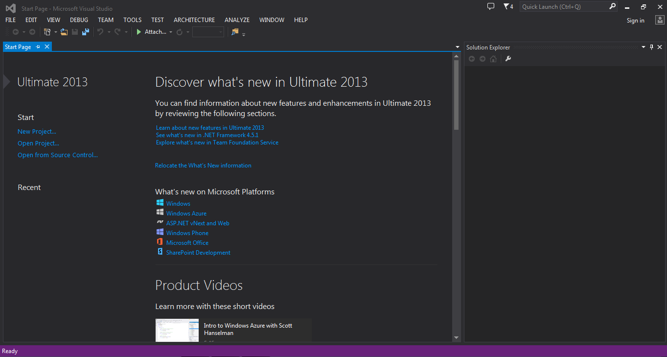Screen dimensions: 667x357
Task: Open notifications flag showing 4
Action: (508, 7)
